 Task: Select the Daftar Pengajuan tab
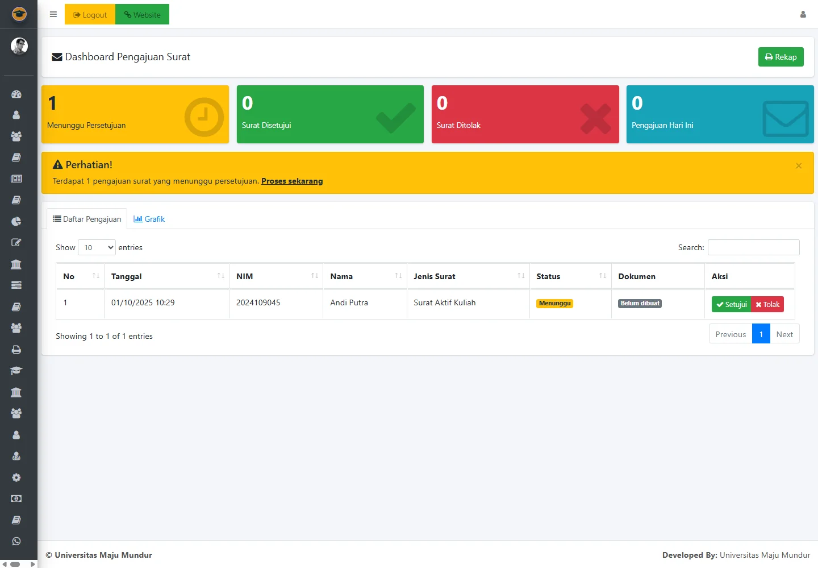(x=87, y=219)
